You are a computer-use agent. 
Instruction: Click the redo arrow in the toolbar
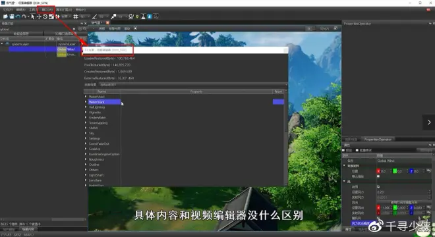(x=24, y=16)
